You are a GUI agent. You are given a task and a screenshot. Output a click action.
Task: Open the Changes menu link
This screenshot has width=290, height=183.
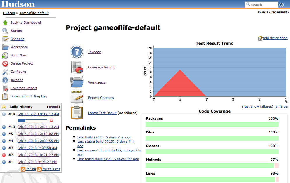[x=17, y=39]
